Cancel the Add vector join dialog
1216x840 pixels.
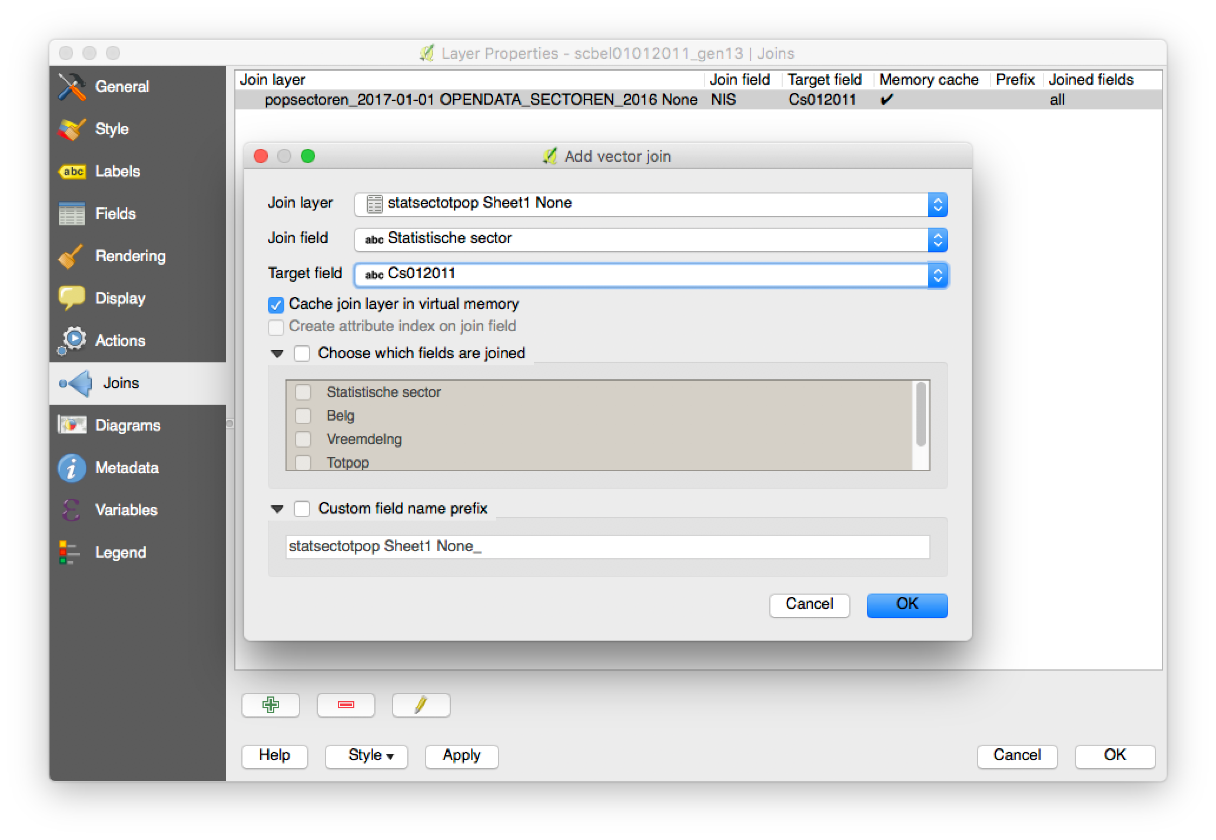click(809, 605)
